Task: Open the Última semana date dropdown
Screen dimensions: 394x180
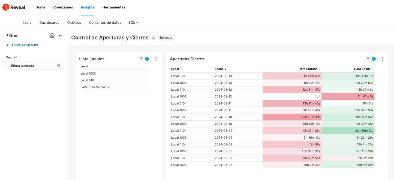Action: [x=31, y=66]
